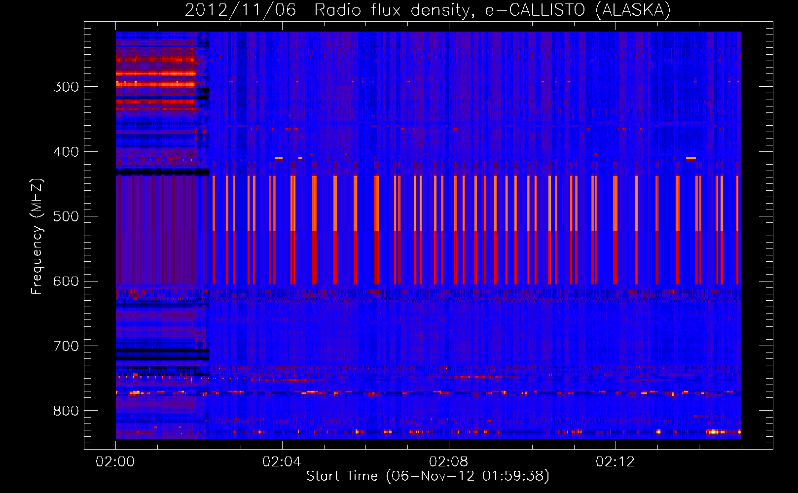
Task: Click the 600 frequency tick label
Action: (66, 282)
